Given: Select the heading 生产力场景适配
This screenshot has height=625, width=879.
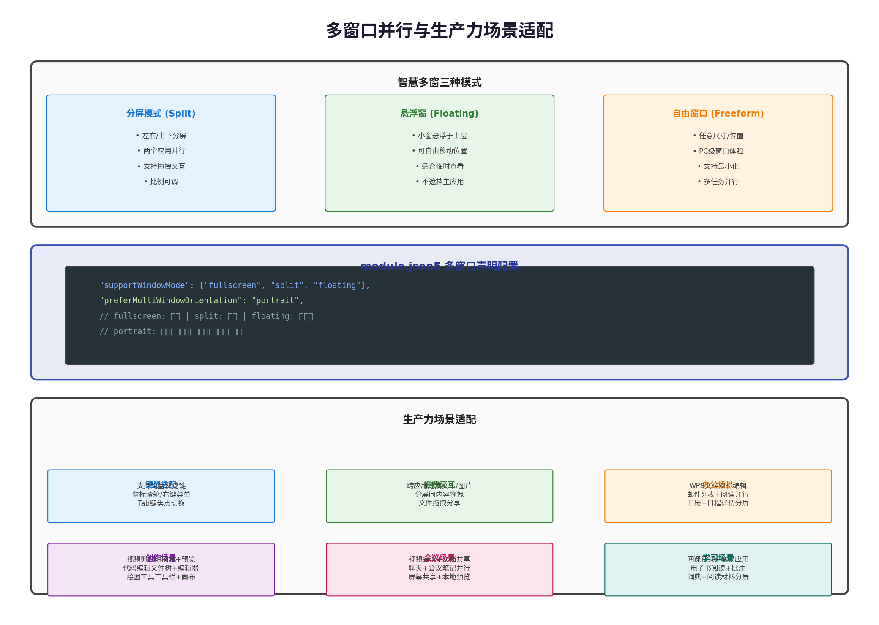Looking at the screenshot, I should click(439, 419).
